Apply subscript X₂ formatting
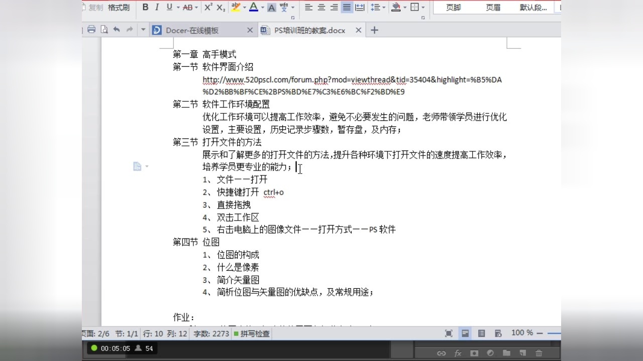 coord(221,7)
